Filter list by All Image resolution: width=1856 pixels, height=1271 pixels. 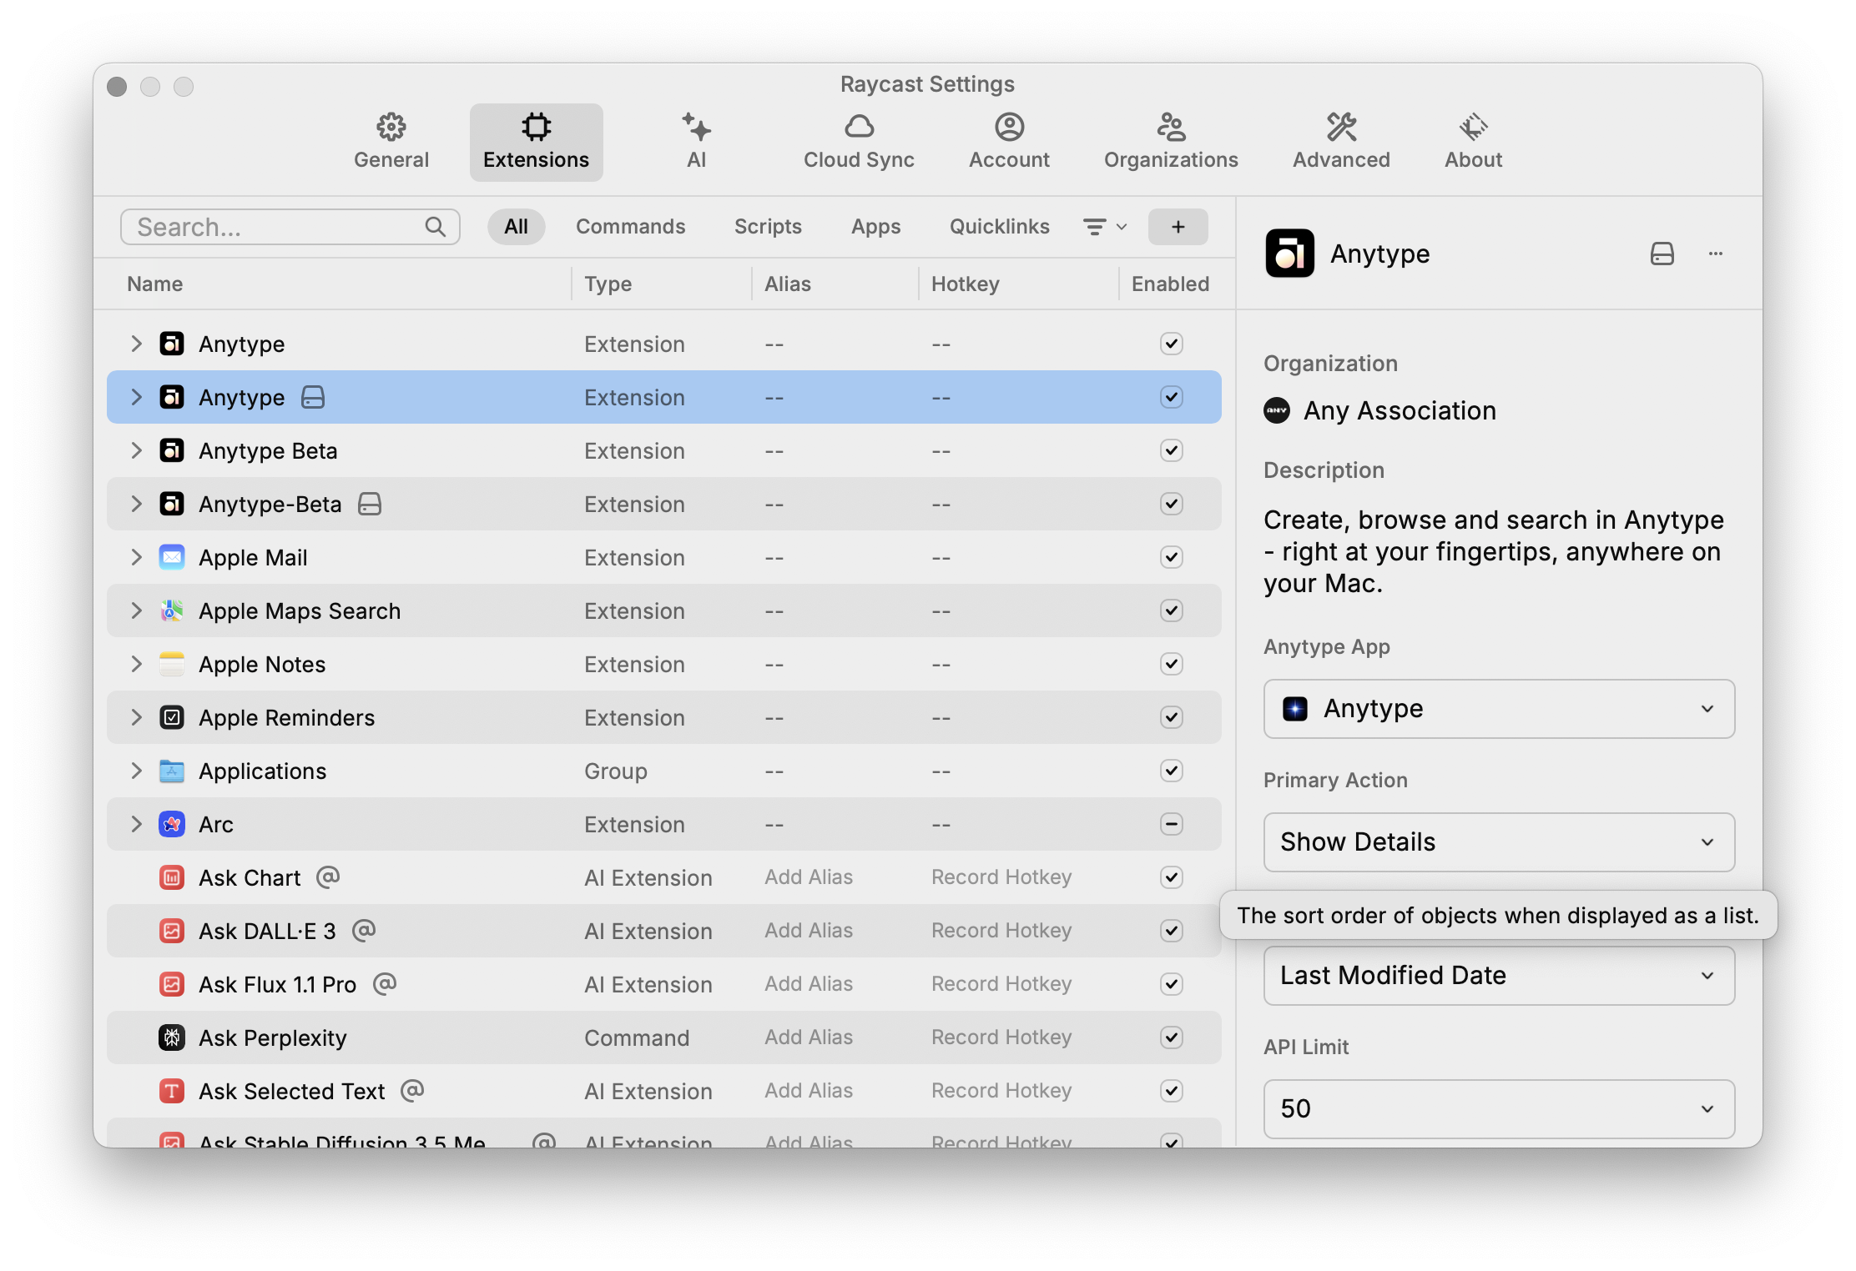click(516, 227)
